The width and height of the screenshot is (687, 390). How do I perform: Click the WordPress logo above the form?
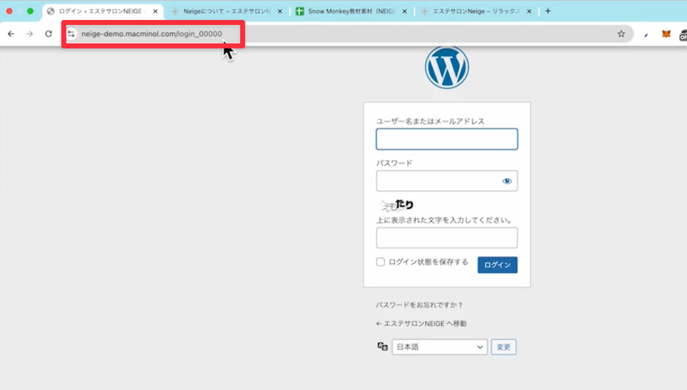[446, 68]
